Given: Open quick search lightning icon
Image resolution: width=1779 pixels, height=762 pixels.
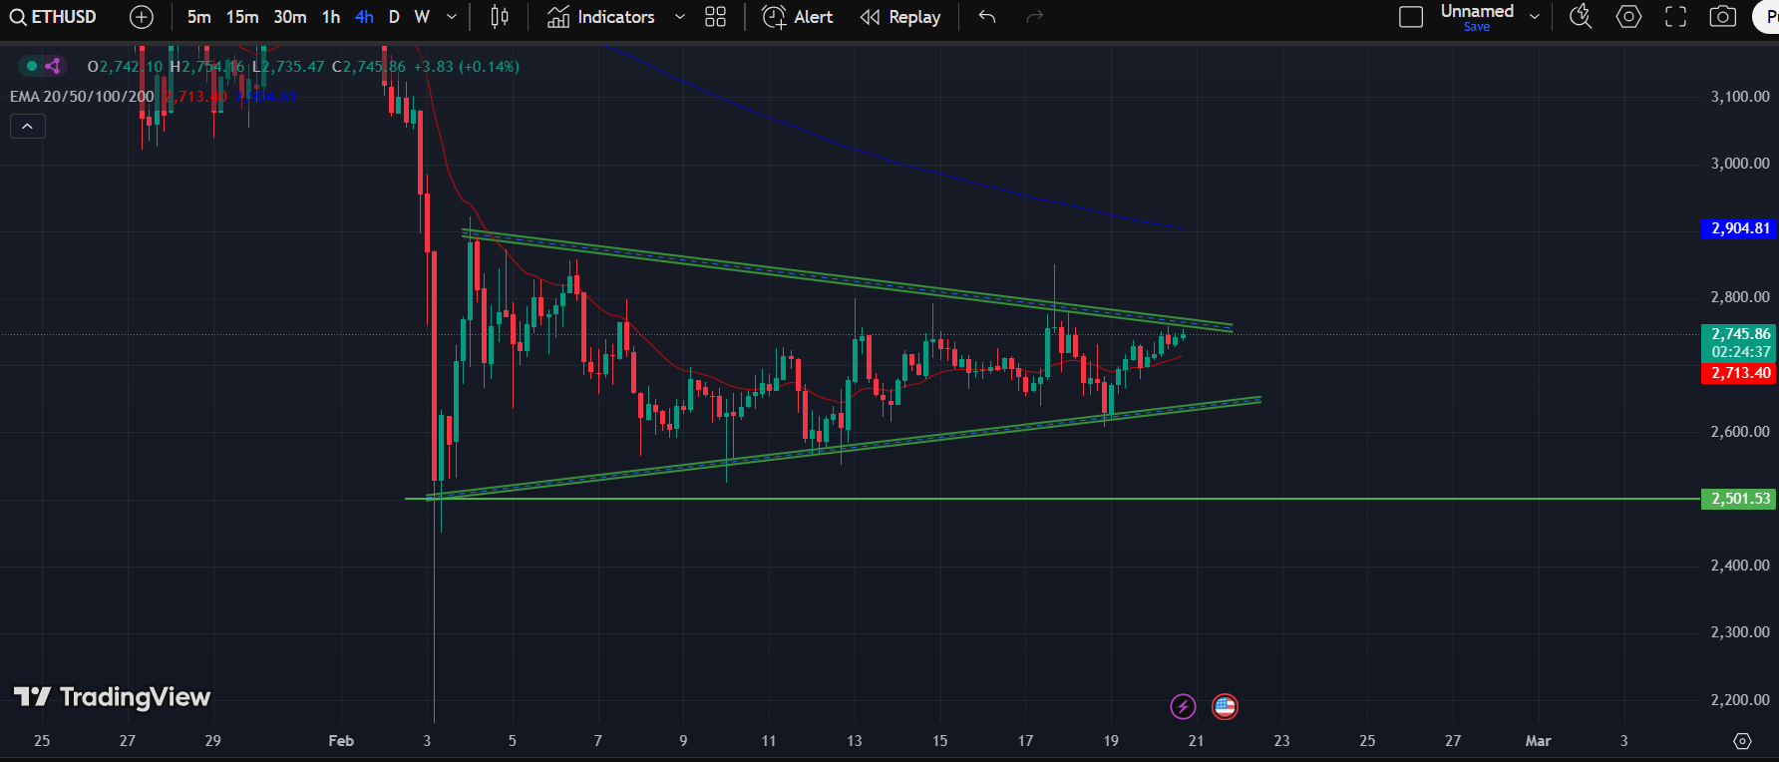Looking at the screenshot, I should (1581, 17).
